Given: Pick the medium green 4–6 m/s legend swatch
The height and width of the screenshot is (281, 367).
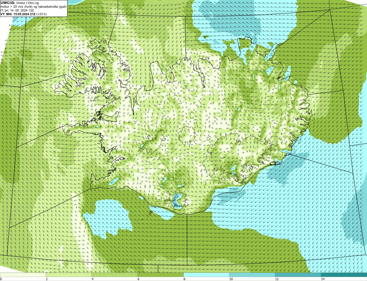Looking at the screenshot, I should point(115,275).
